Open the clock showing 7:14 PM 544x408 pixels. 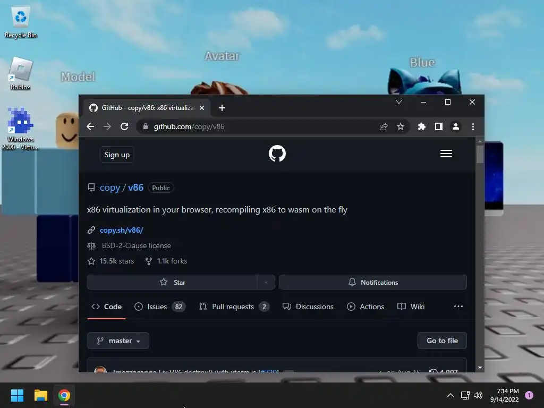(505, 395)
